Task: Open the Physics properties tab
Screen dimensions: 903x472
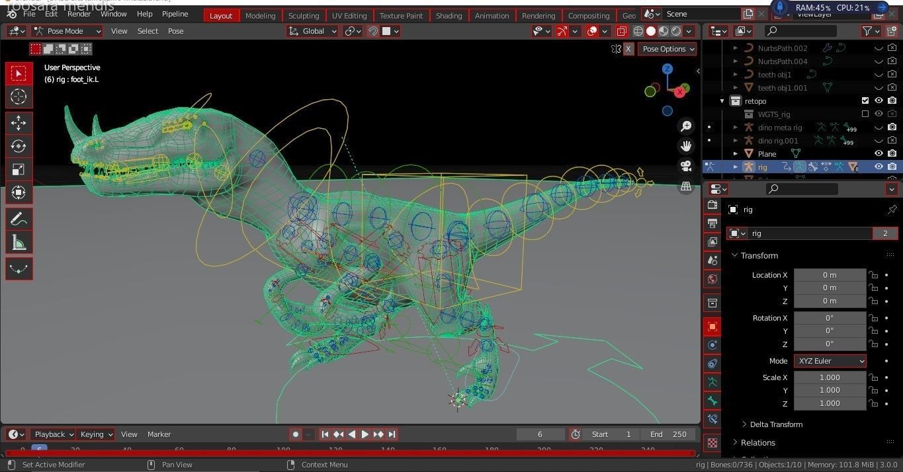Action: click(x=712, y=344)
